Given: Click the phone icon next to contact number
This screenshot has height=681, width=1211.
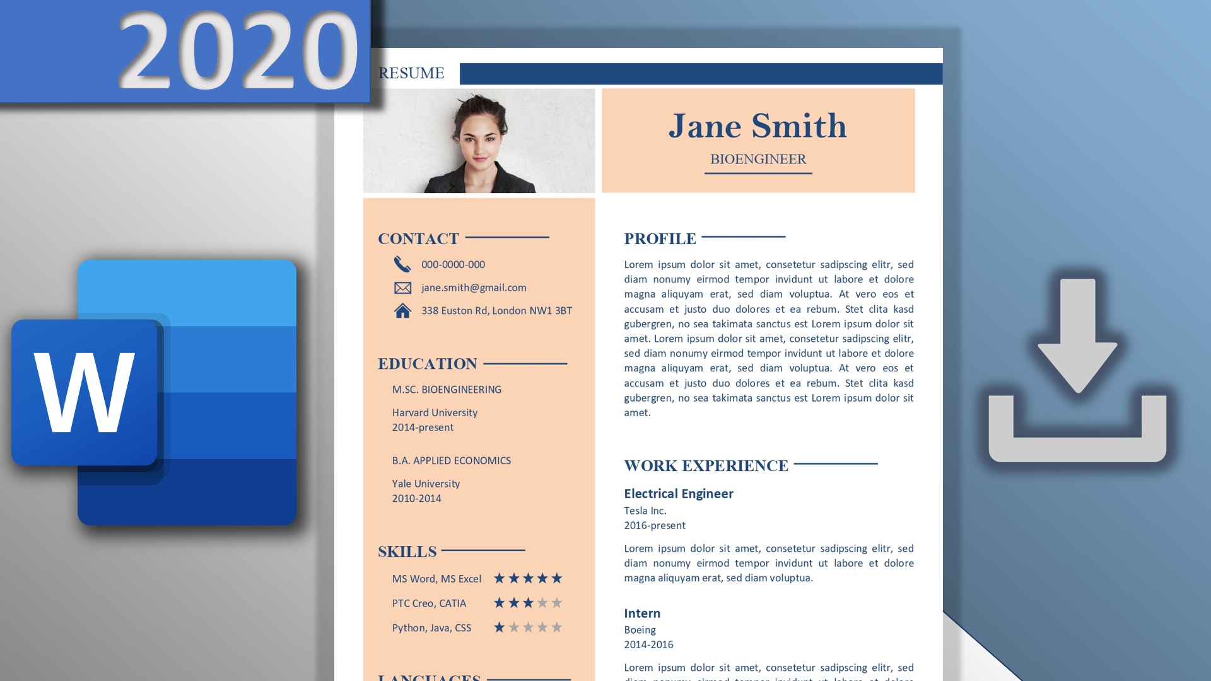Looking at the screenshot, I should (x=402, y=264).
